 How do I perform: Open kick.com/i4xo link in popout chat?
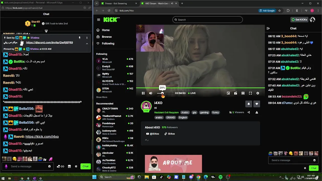pyautogui.click(x=42, y=137)
